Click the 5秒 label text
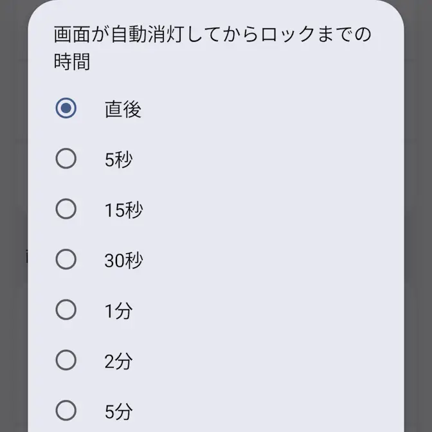Viewport: 432px width, 432px height. point(118,159)
